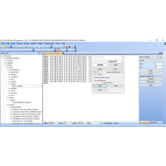Click the Open file folder icon
166x166 pixels.
[x=6, y=47]
